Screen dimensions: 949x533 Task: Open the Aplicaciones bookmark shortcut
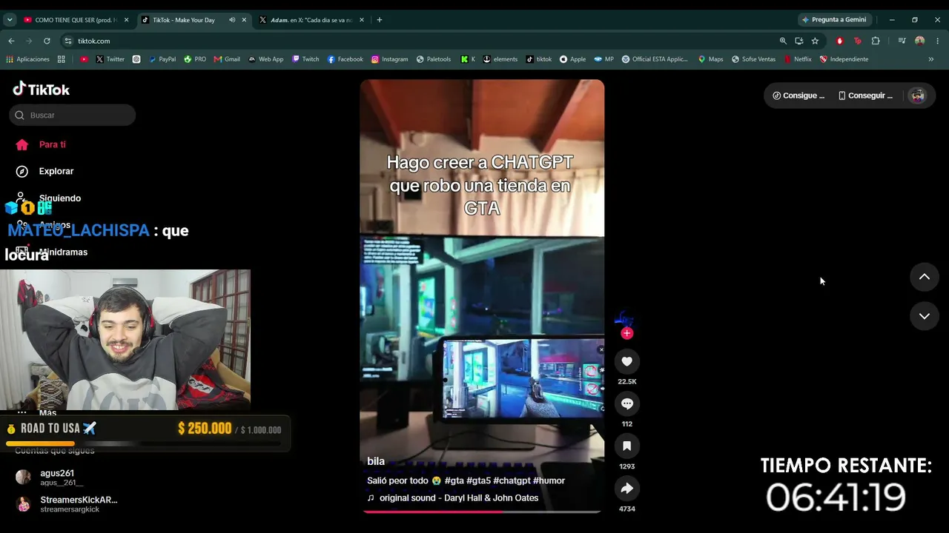(27, 59)
